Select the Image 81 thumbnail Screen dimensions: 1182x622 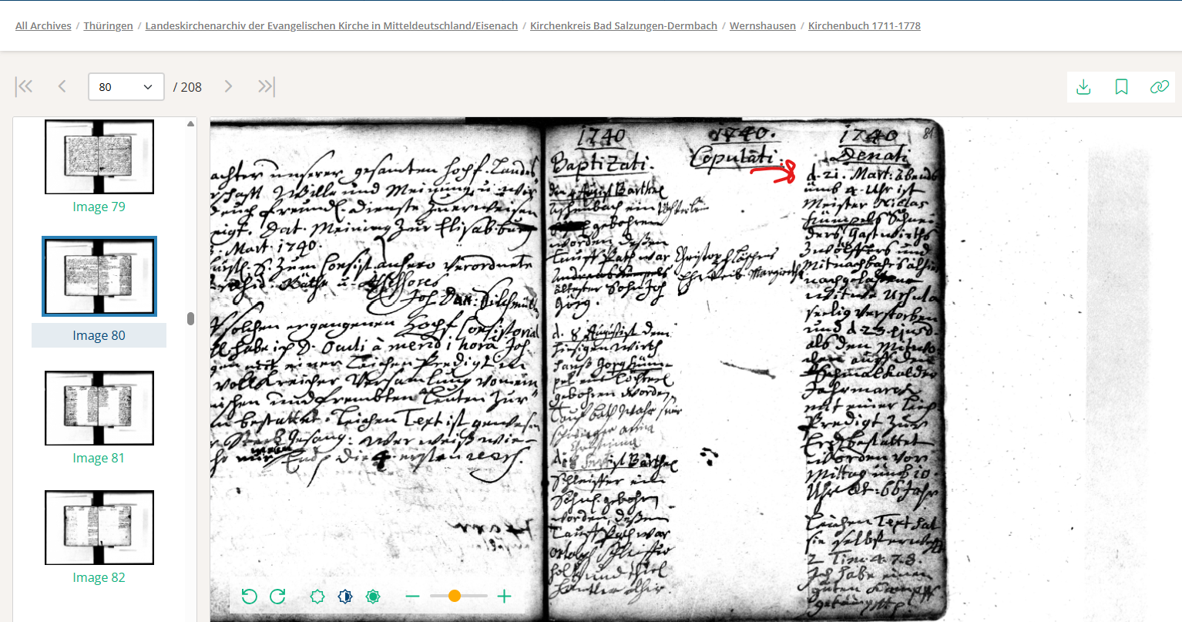point(99,408)
